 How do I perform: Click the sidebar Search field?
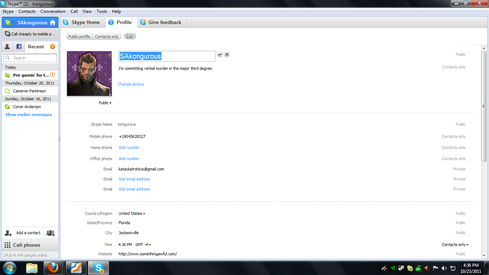point(30,58)
